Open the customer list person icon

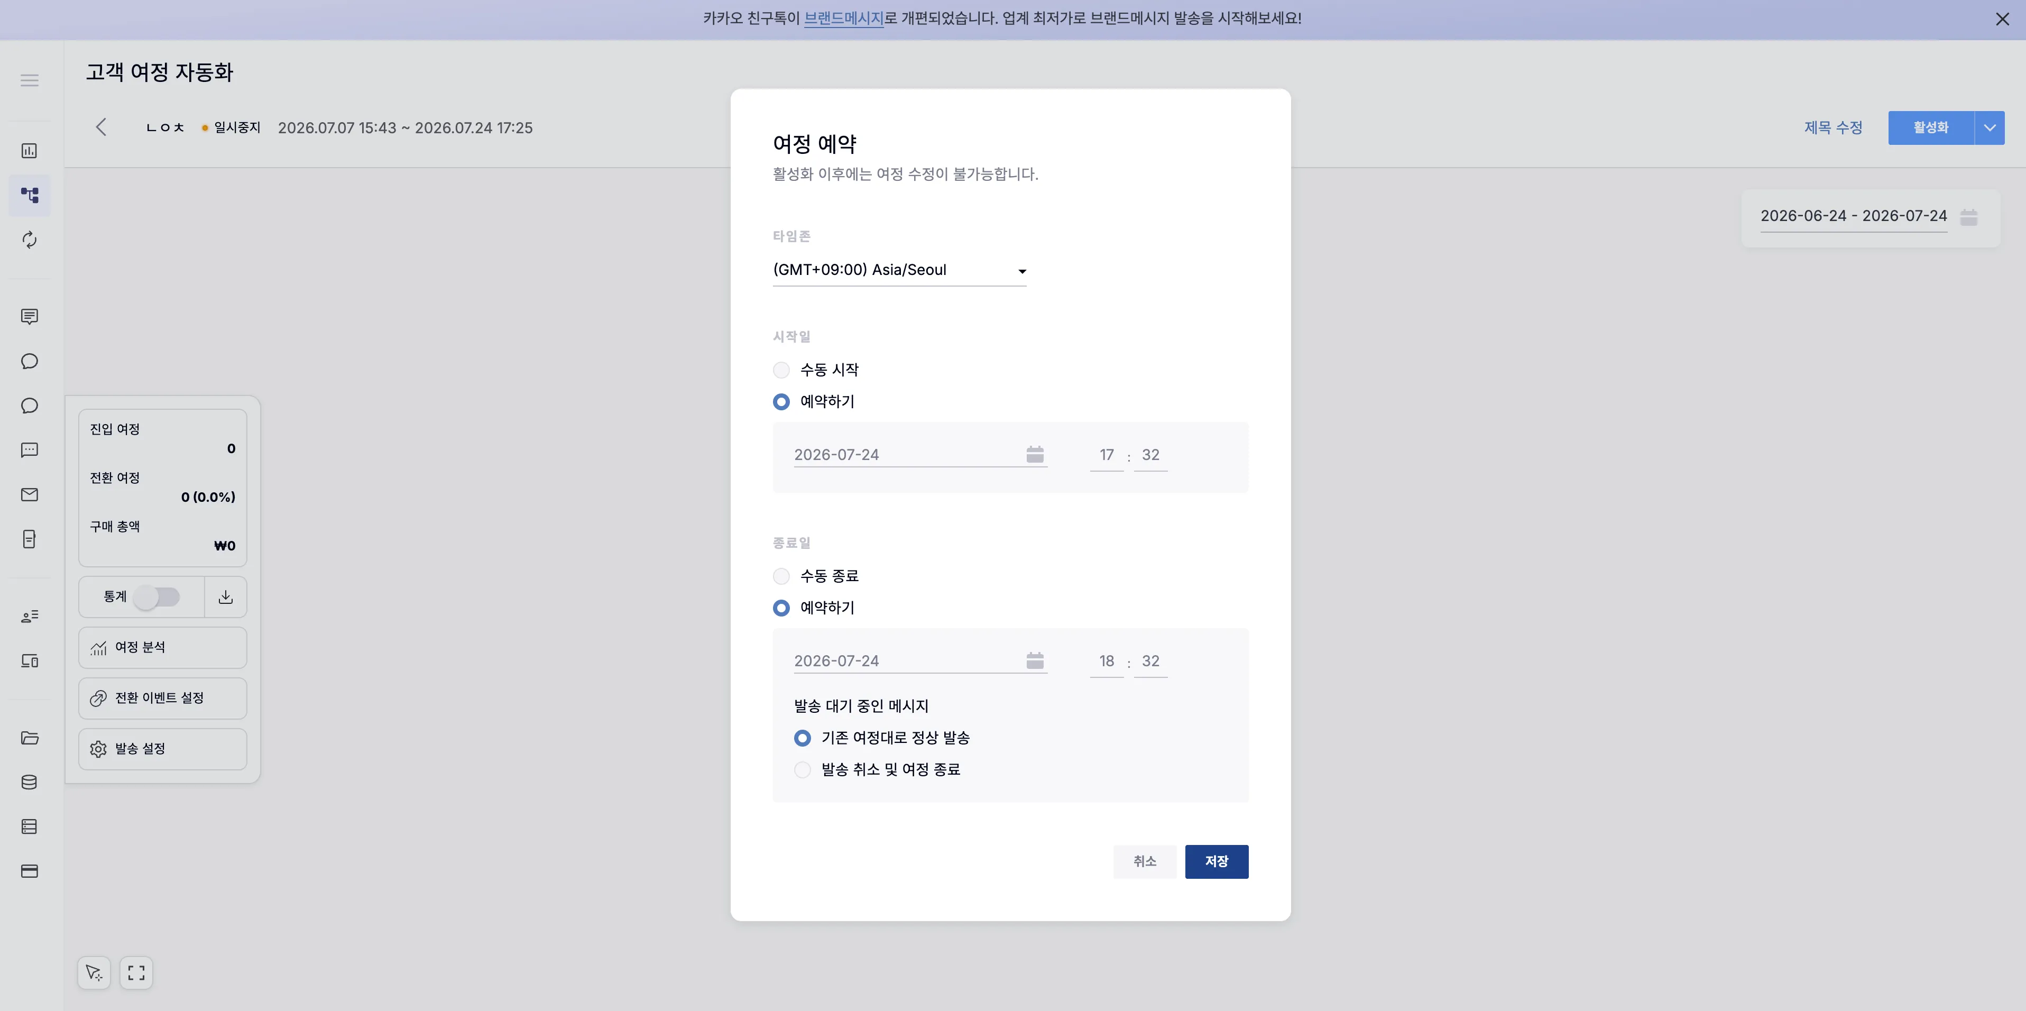click(29, 616)
